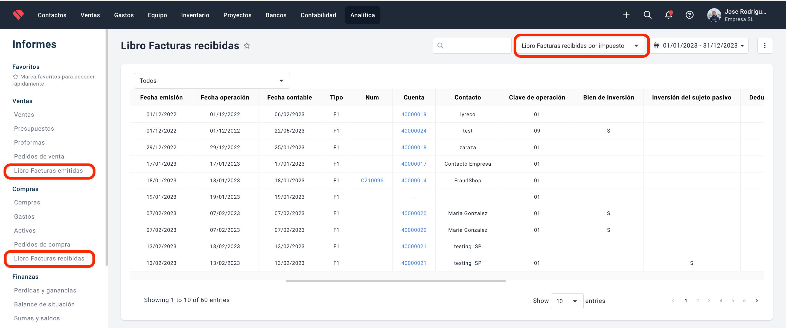This screenshot has width=786, height=328.
Task: Open the help question mark icon
Action: pos(689,15)
